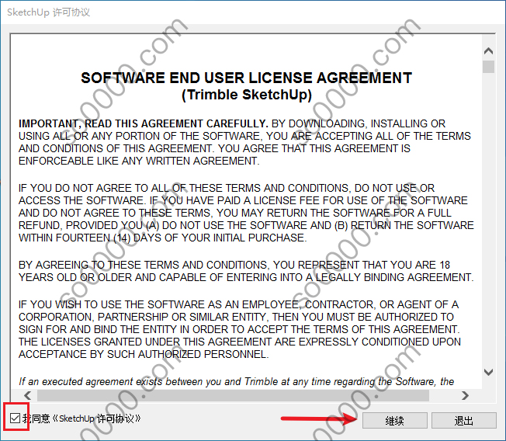The width and height of the screenshot is (506, 441).
Task: Click the line ACCEPTANCE BY SUCH AUTHORIZED PERSONNEL
Action: pos(144,355)
